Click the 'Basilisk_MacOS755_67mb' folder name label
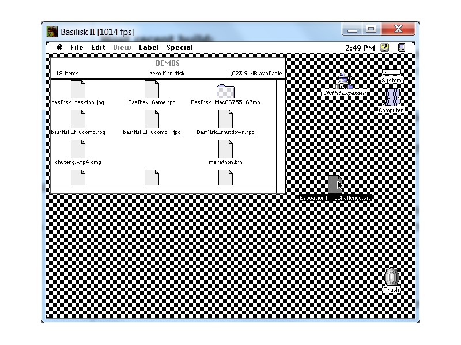The image size is (461, 345). click(225, 102)
